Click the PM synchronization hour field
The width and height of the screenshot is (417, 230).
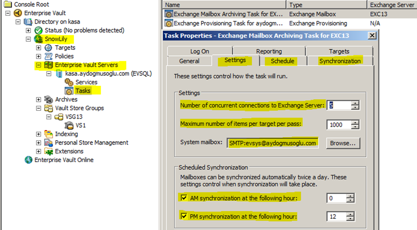[x=337, y=217]
